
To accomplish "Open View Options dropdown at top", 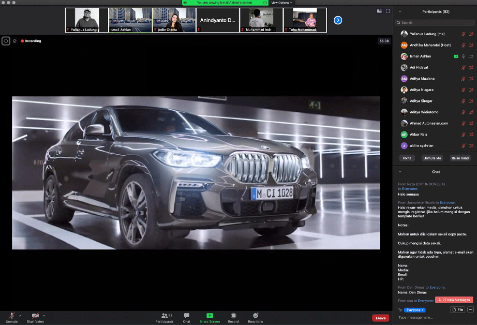I will pos(281,3).
